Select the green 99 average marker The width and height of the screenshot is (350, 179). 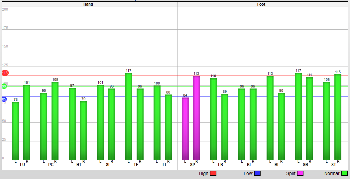4,86
